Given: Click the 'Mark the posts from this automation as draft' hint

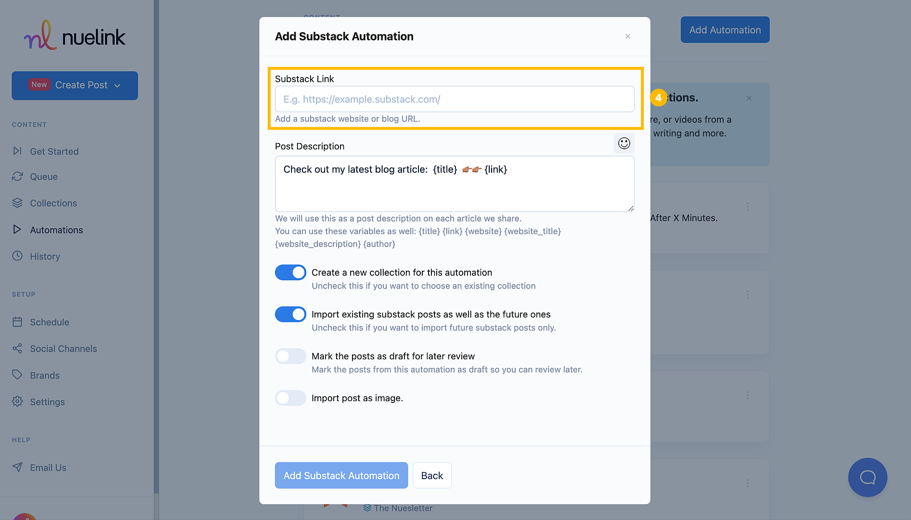Looking at the screenshot, I should [447, 370].
